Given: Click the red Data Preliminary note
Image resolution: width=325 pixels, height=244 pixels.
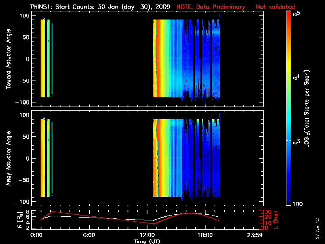Looking at the screenshot, I should point(236,7).
